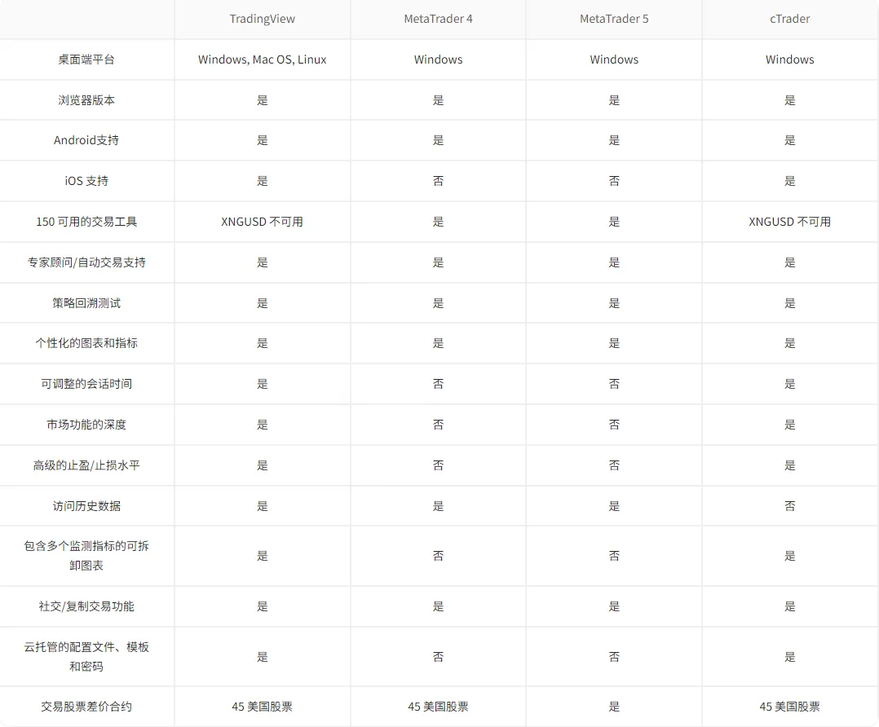
Task: Select the iOS 支持 row label
Action: click(86, 180)
